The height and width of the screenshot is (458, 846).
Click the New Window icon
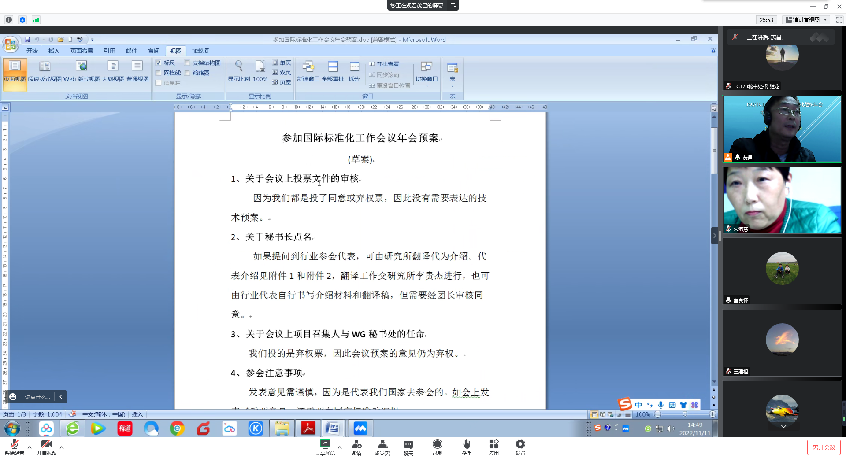click(x=308, y=67)
